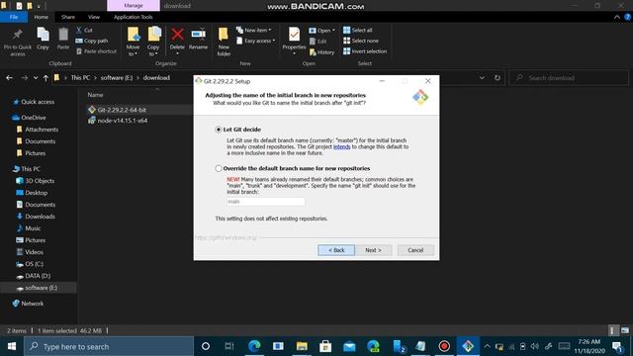Viewport: 633px width, 356px height.
Task: Go back with the '< Back' button
Action: [336, 250]
